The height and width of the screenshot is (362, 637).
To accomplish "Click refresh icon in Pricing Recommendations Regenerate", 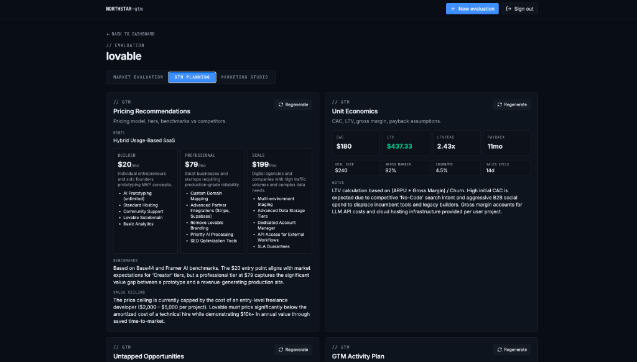I will coord(281,104).
